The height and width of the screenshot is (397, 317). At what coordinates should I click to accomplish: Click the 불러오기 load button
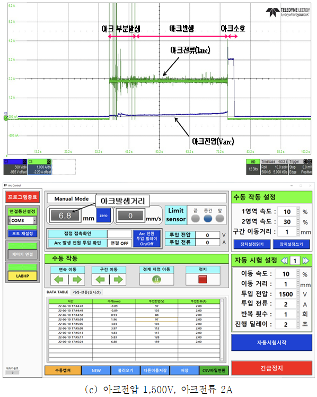(x=126, y=370)
